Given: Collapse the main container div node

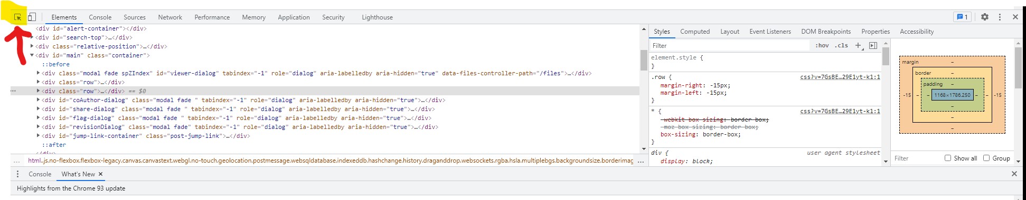Looking at the screenshot, I should click(x=32, y=55).
